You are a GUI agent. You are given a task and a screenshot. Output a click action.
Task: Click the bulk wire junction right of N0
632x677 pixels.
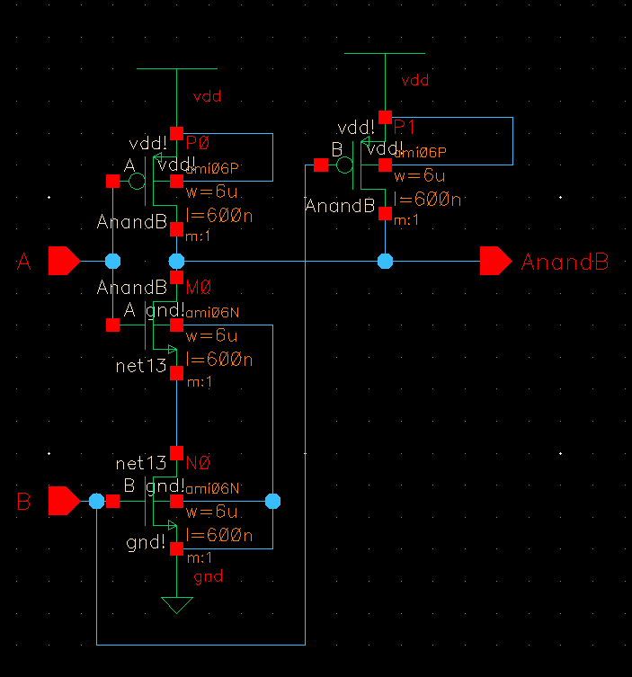[272, 502]
